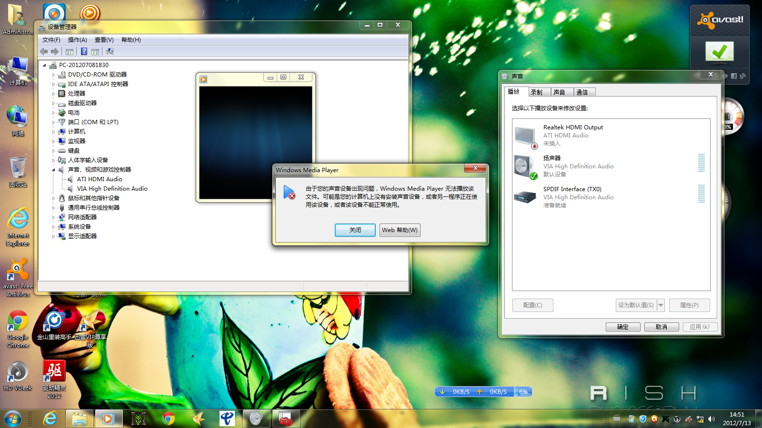Viewport: 762px width, 428px height.
Task: Open the 计算机 desktop icon
Action: [x=18, y=71]
